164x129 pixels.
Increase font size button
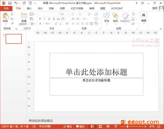tap(56, 24)
